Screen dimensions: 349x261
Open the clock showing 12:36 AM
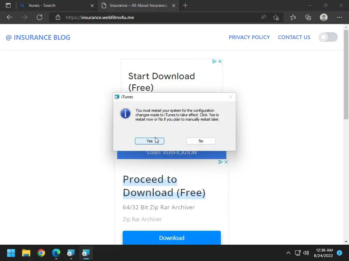[323, 253]
